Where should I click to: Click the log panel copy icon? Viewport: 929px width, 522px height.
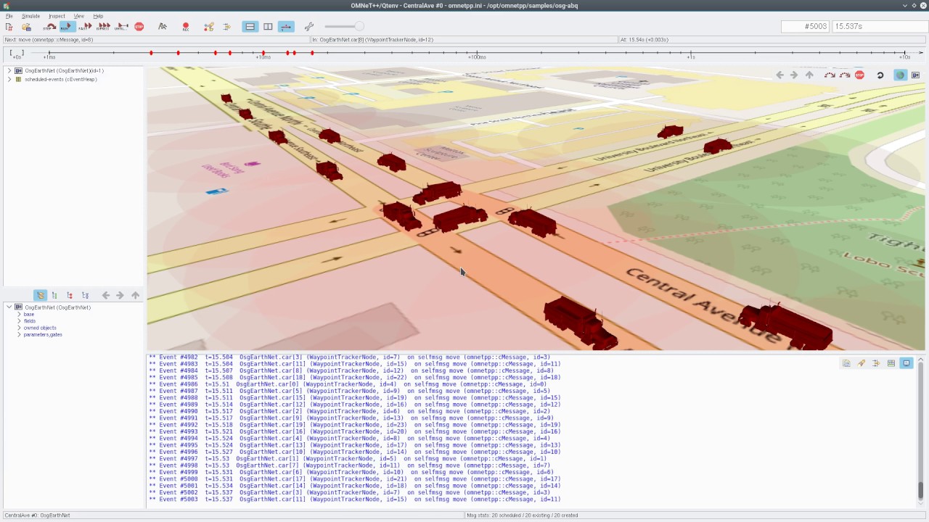846,363
